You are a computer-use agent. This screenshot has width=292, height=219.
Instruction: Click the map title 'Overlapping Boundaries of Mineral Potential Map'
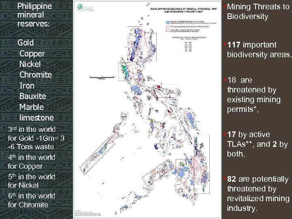183,10
